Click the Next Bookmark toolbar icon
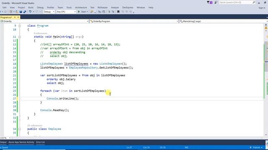Image resolution: width=268 pixels, height=150 pixels. pyautogui.click(x=126, y=12)
